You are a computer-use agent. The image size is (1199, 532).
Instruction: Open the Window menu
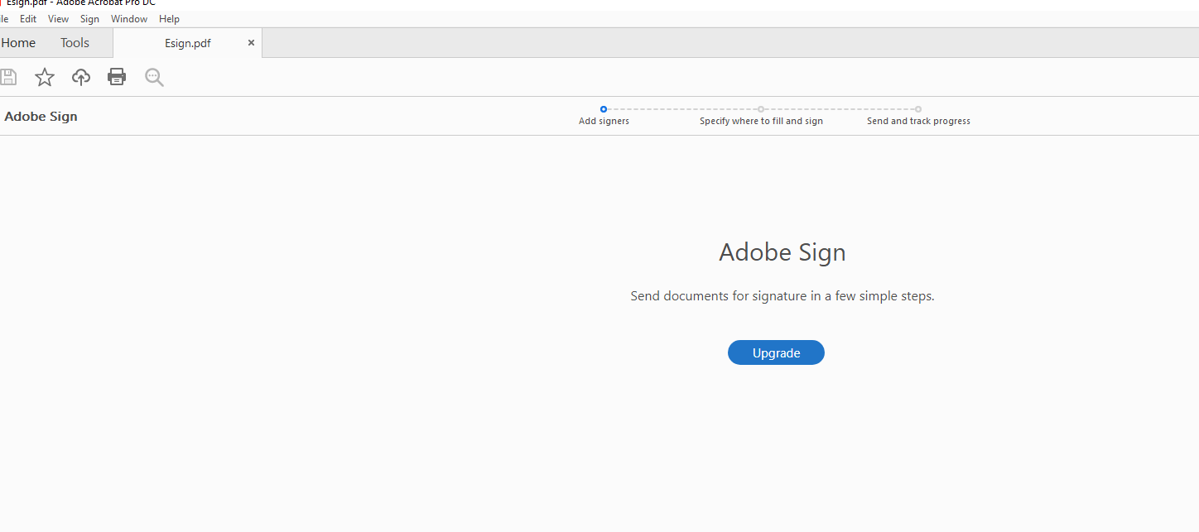pos(128,18)
